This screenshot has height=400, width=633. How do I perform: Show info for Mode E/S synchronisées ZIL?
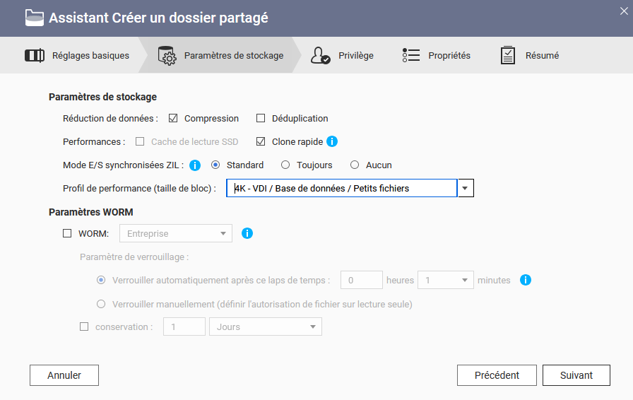(195, 165)
